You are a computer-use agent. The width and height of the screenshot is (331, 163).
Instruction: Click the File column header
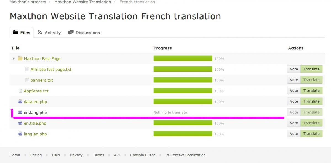(16, 48)
